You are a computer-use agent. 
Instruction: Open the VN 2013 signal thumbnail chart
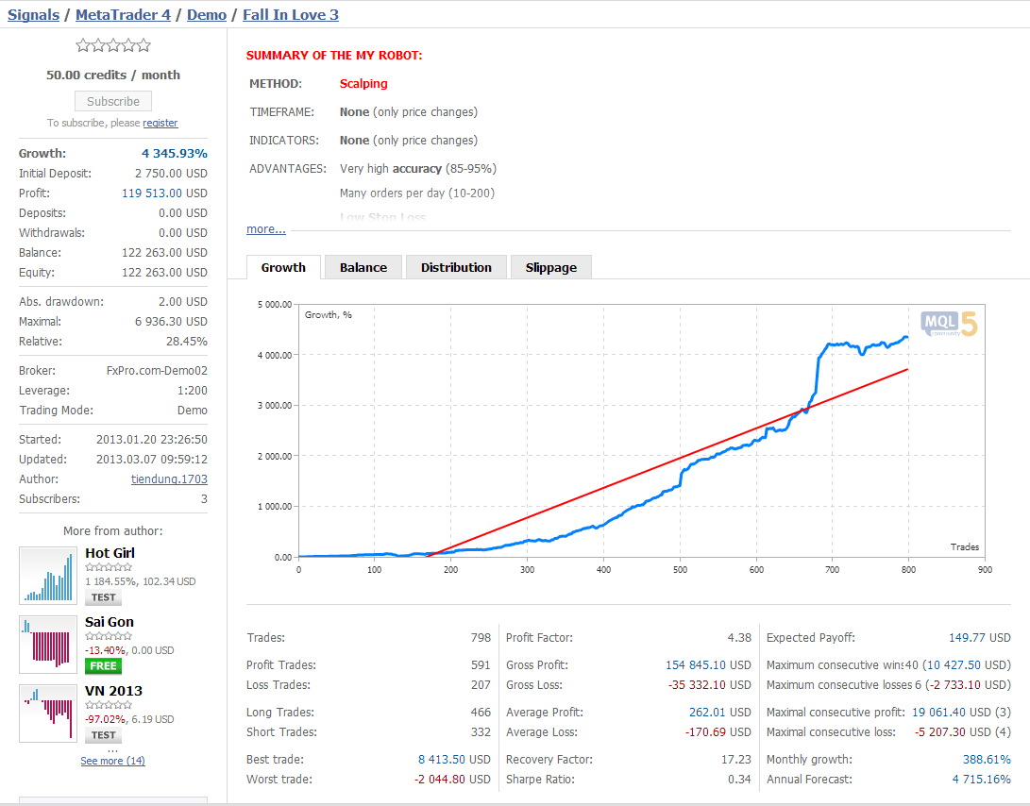tap(48, 714)
